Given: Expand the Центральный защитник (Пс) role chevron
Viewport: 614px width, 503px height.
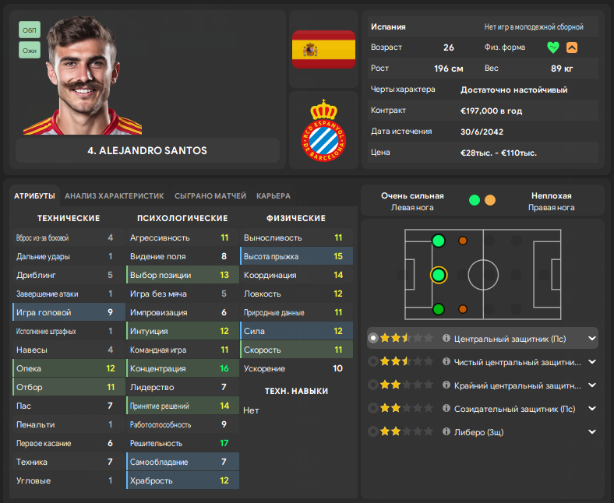Looking at the screenshot, I should (592, 338).
